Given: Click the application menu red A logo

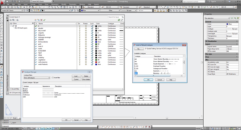Looking at the screenshot, I should (2, 2).
